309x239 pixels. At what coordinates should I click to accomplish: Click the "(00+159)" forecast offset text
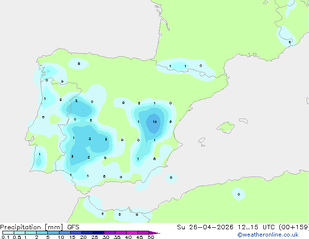[294, 227]
